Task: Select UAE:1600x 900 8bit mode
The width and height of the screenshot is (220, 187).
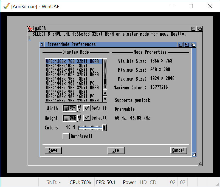Action: (74, 92)
